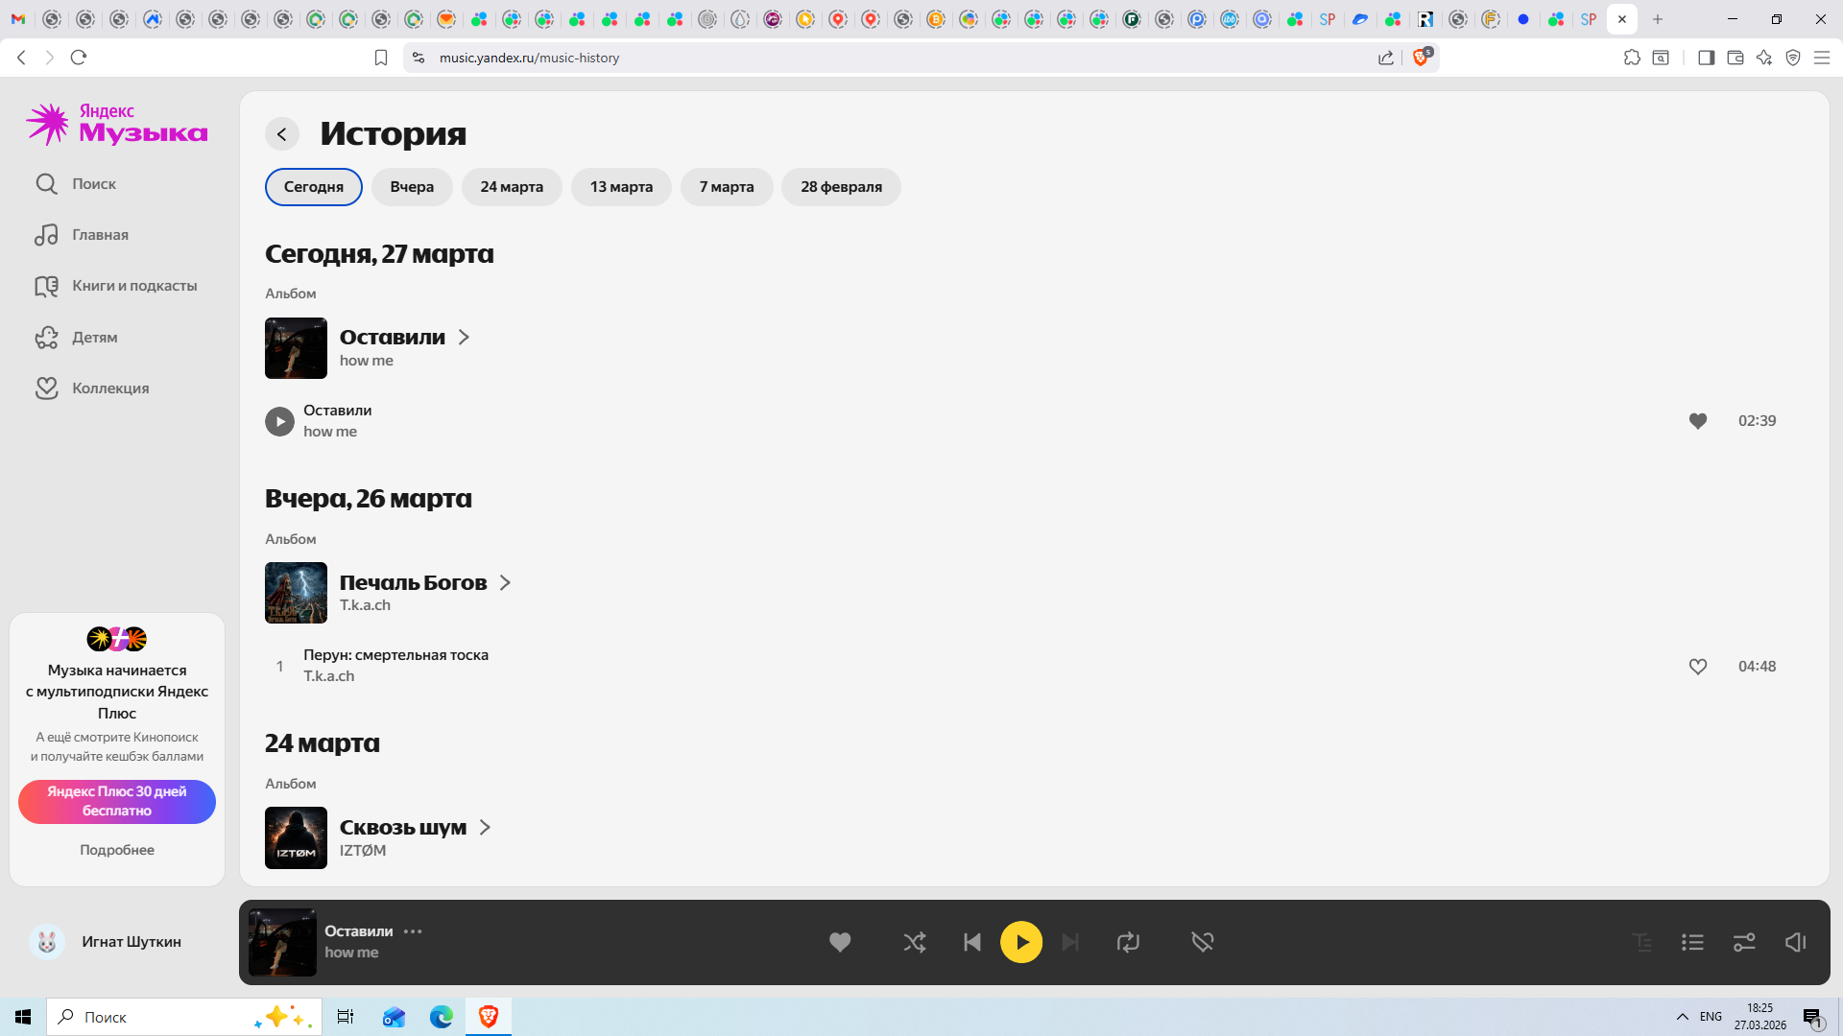Viewport: 1843px width, 1036px height.
Task: Go back using the arrow beside История
Action: (x=282, y=134)
